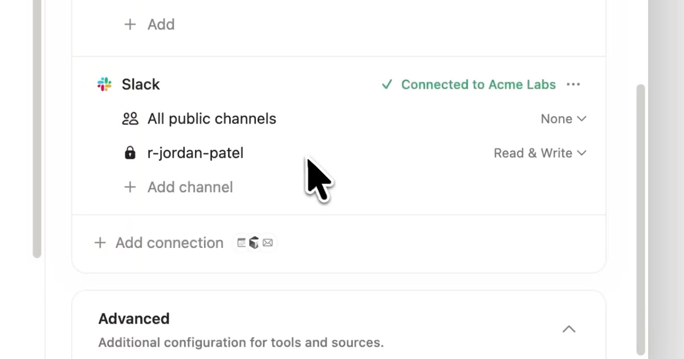Open the Read & Write permission dropdown

pos(540,153)
